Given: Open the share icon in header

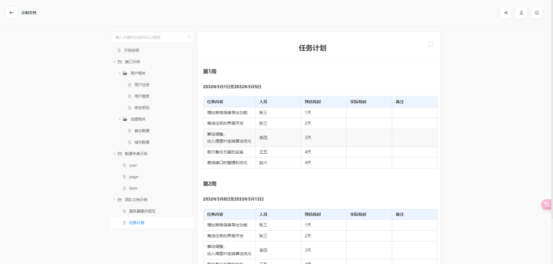Looking at the screenshot, I should click(x=505, y=13).
